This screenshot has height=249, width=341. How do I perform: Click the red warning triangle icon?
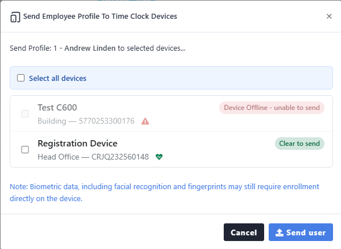[145, 121]
